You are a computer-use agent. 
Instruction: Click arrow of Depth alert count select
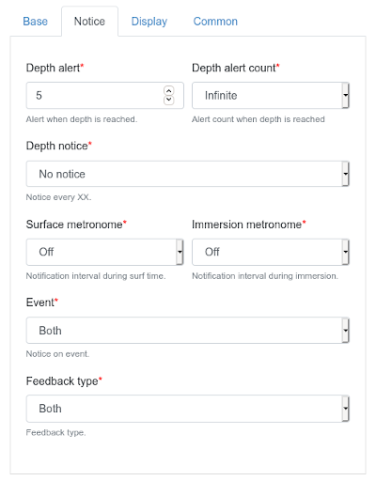[345, 96]
